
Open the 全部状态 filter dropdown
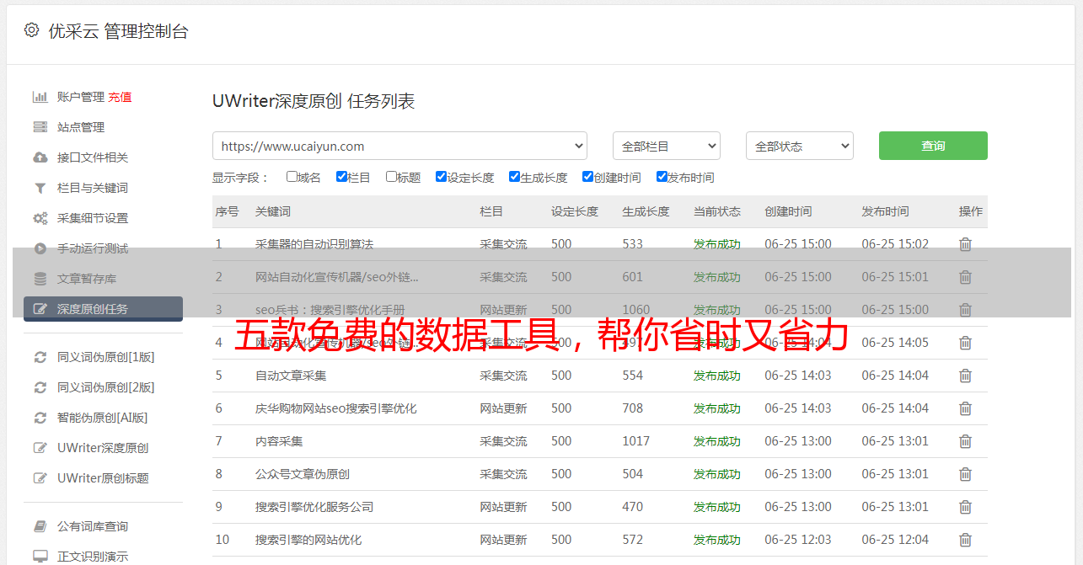(799, 146)
